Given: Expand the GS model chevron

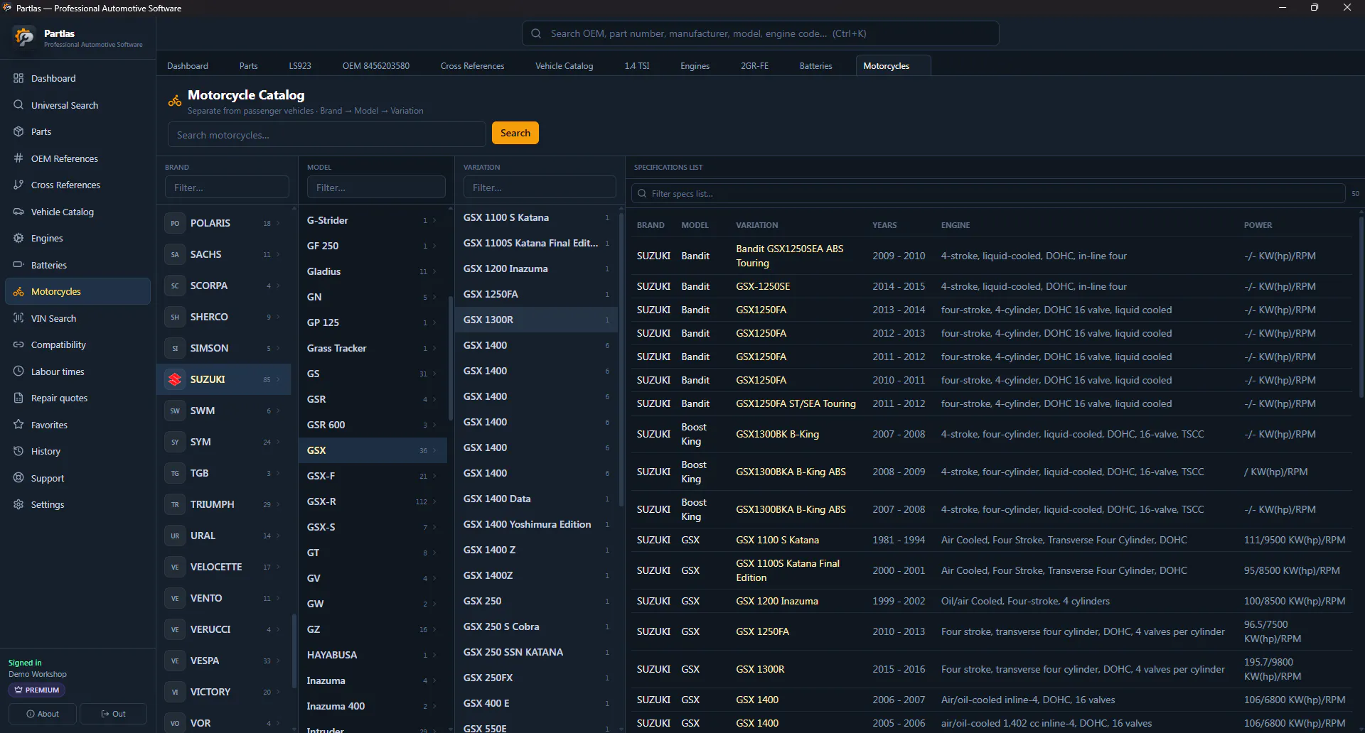Looking at the screenshot, I should 434,374.
